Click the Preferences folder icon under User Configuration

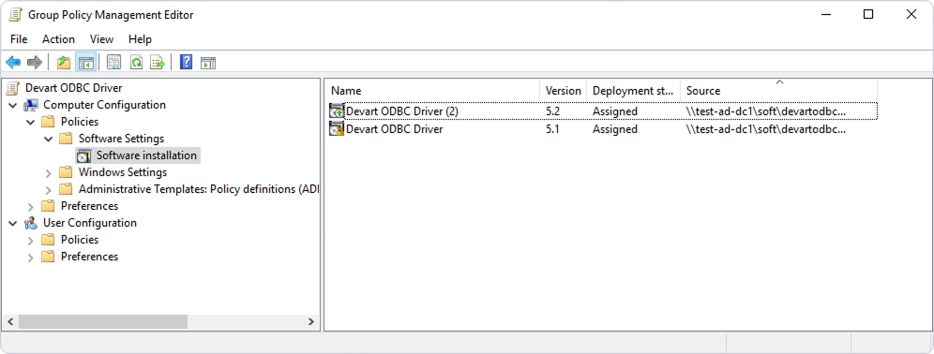click(x=48, y=257)
